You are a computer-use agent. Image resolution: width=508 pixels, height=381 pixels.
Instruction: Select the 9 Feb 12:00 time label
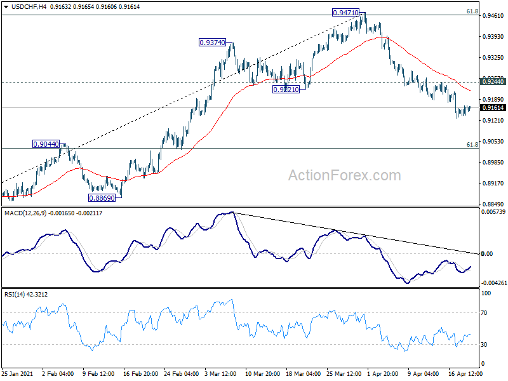[x=98, y=373]
